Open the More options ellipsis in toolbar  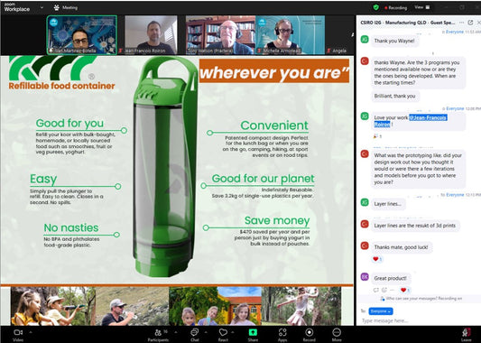point(337,334)
